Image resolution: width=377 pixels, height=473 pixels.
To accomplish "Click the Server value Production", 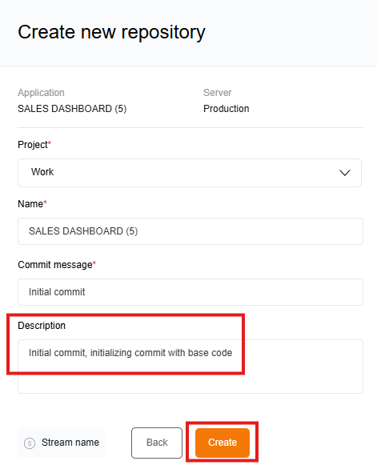I will coord(227,109).
